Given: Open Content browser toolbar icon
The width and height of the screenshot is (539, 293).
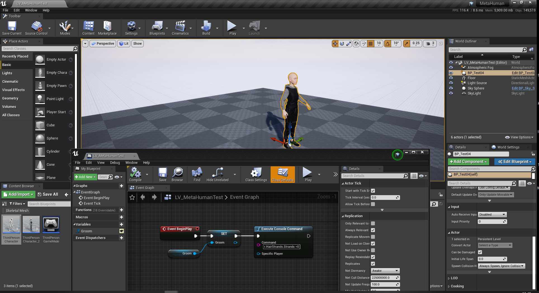Looking at the screenshot, I should 88,28.
